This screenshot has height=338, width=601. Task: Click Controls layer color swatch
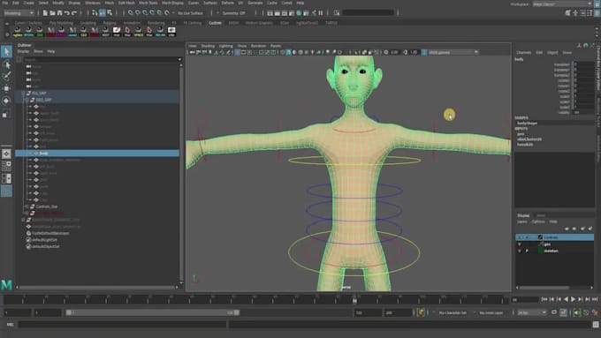pos(540,237)
